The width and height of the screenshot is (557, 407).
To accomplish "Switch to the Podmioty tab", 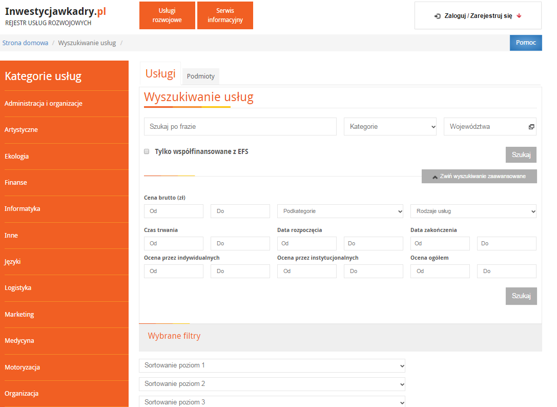I will [x=201, y=76].
